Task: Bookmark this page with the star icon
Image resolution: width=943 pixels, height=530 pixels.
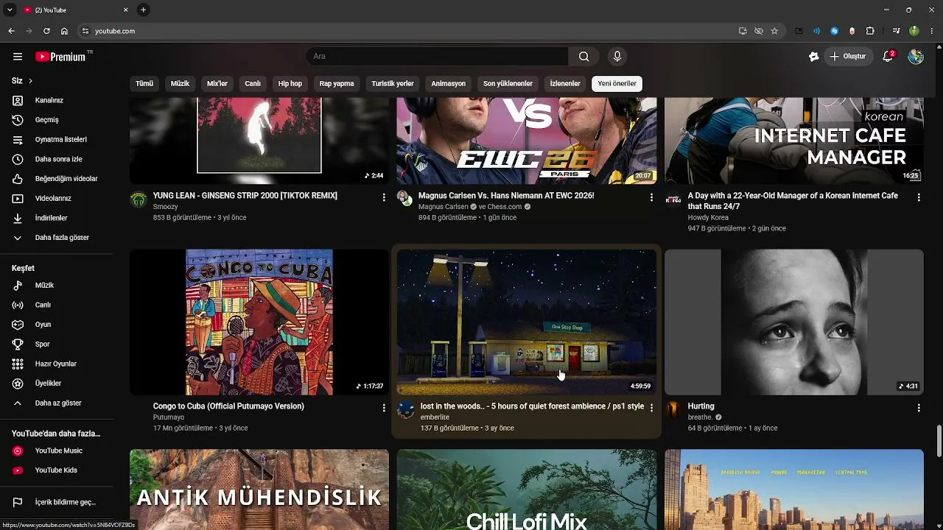Action: [774, 31]
